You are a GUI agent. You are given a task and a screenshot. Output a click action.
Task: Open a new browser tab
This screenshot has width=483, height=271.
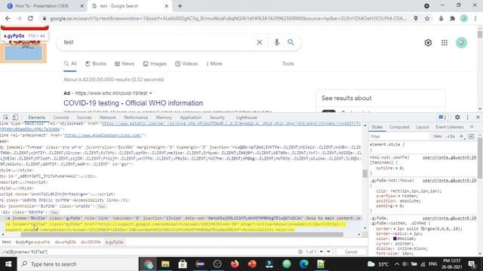(180, 6)
